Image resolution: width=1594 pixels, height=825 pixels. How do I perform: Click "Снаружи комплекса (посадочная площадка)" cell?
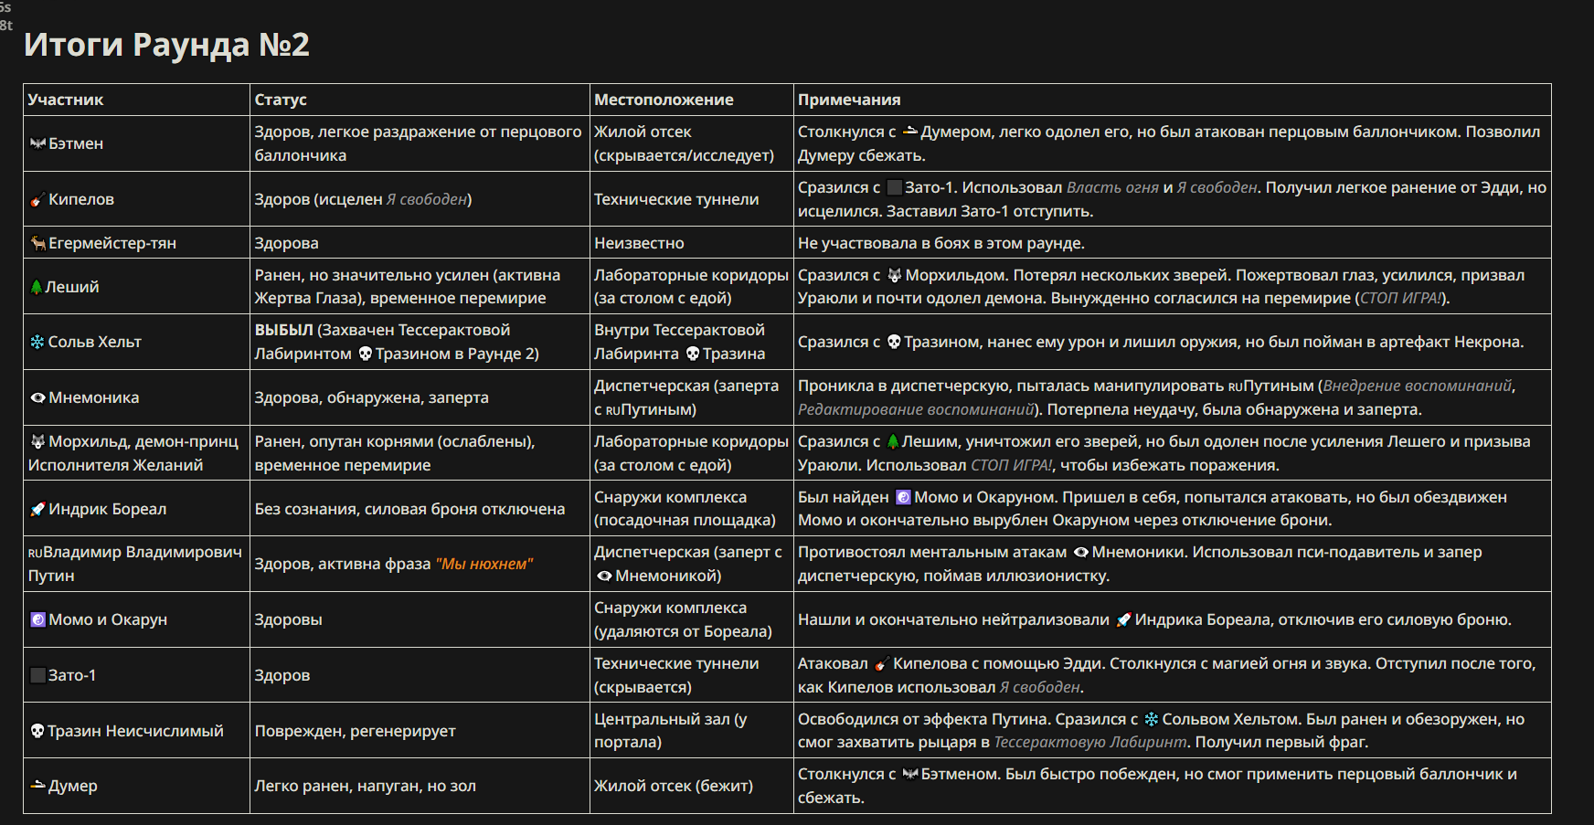(685, 510)
